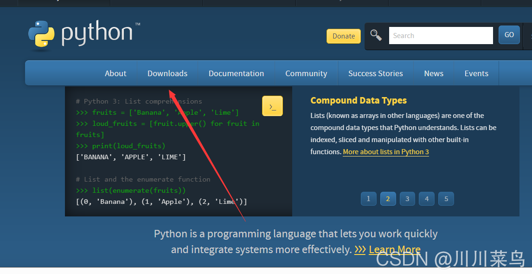Click the magnifying glass search icon
This screenshot has width=532, height=274.
click(x=376, y=35)
